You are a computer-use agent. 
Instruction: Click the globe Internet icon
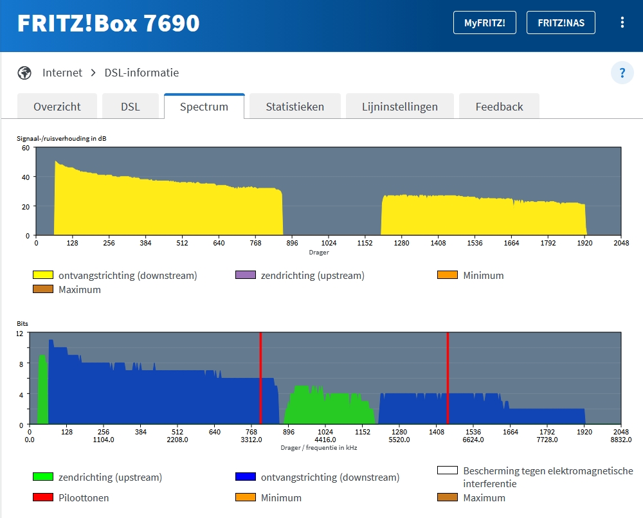click(24, 73)
